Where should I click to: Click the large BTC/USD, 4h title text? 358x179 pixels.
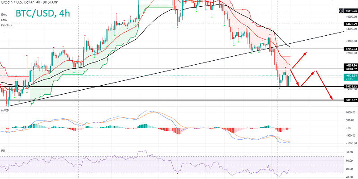tap(43, 14)
